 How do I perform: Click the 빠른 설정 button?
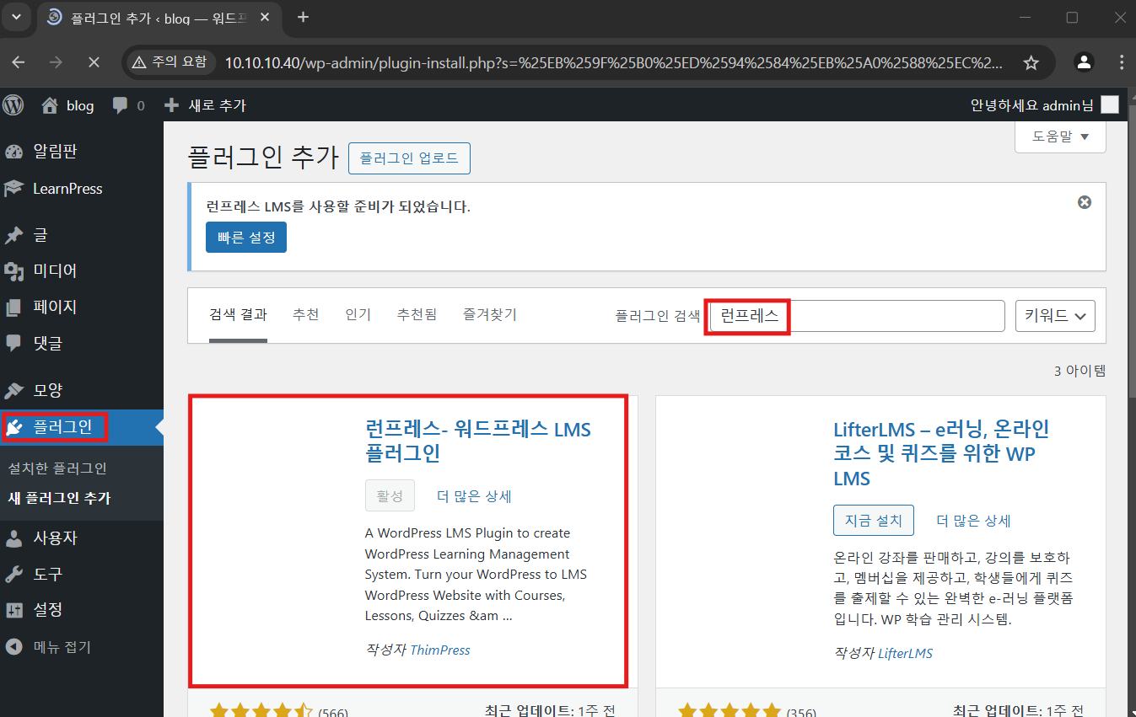pyautogui.click(x=246, y=238)
